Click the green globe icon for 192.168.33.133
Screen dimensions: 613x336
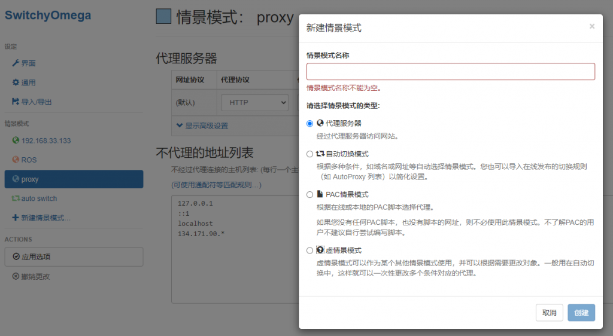(x=16, y=140)
